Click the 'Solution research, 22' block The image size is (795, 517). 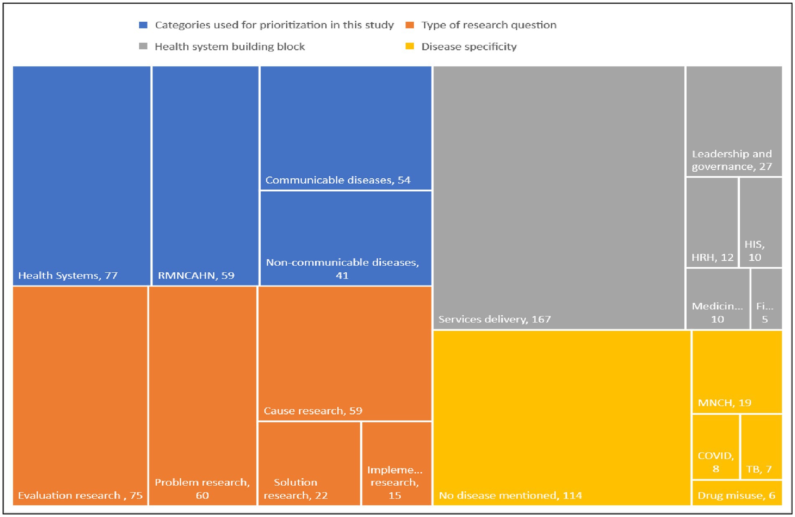309,464
